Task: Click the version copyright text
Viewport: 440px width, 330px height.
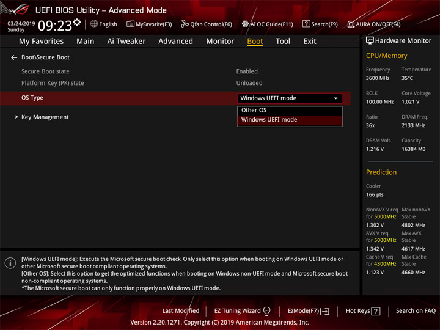Action: pos(220,323)
